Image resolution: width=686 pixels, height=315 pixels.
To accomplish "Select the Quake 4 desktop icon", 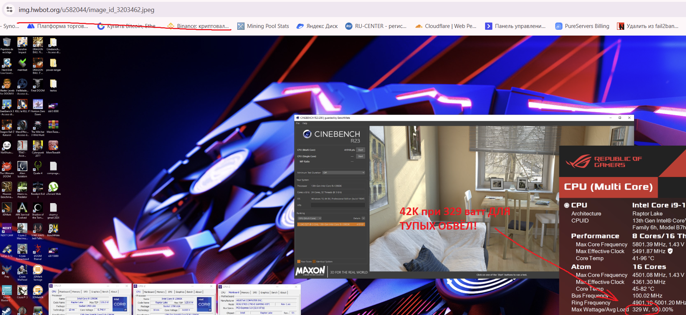I will click(x=38, y=168).
